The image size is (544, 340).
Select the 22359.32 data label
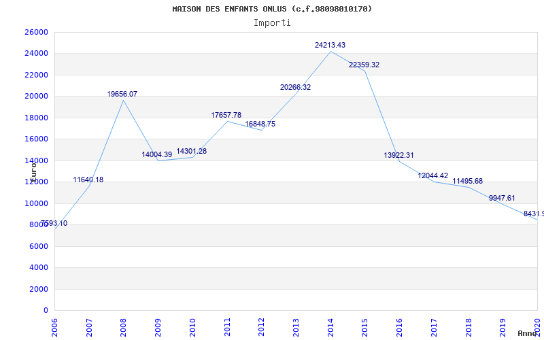point(364,65)
